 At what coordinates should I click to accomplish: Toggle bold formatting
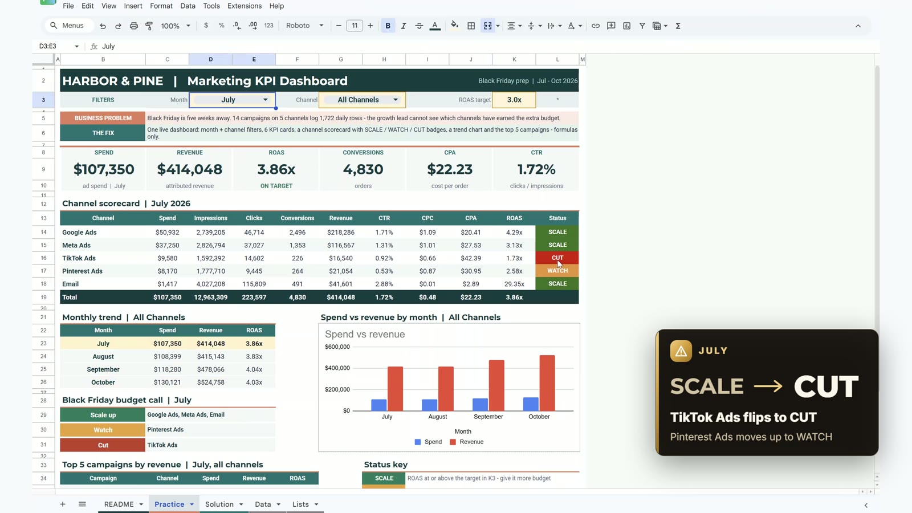click(x=388, y=26)
